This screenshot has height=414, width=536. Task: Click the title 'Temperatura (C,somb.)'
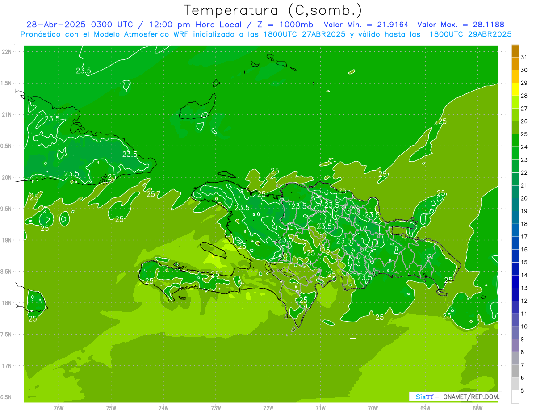[x=272, y=10]
